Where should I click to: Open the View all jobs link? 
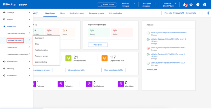coord(152,70)
